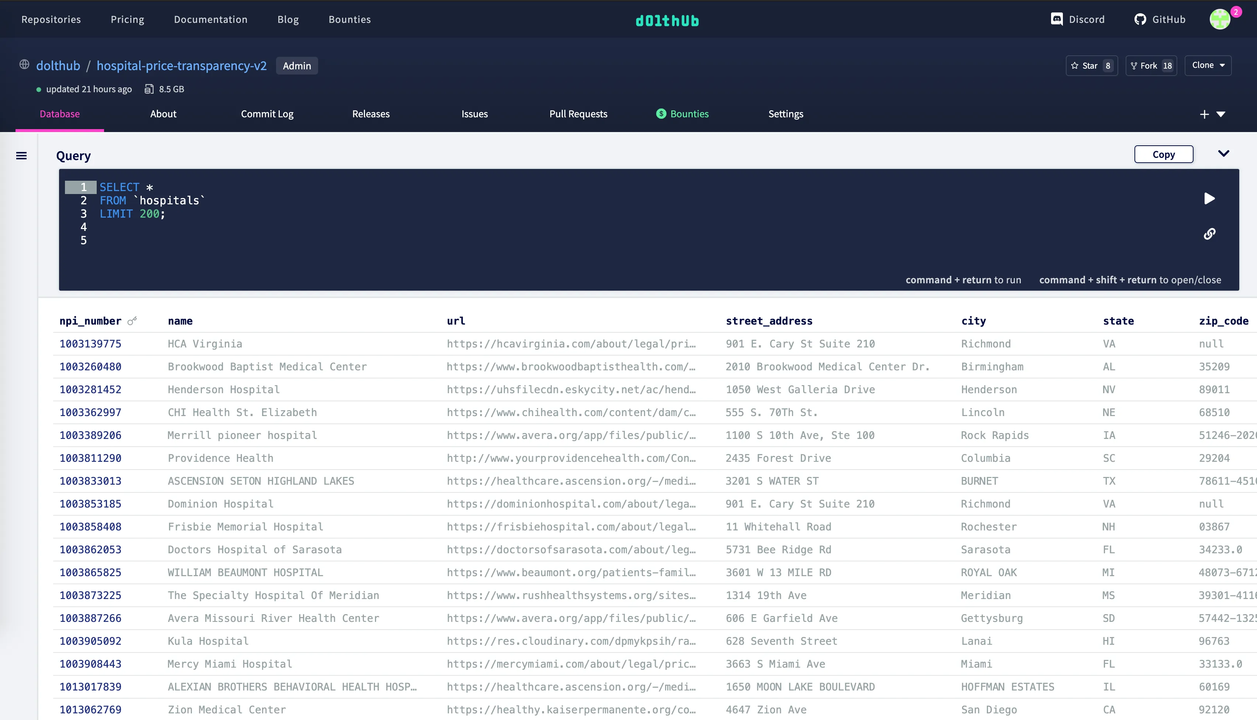This screenshot has height=720, width=1257.
Task: Switch to the Commit Log tab
Action: 266,114
